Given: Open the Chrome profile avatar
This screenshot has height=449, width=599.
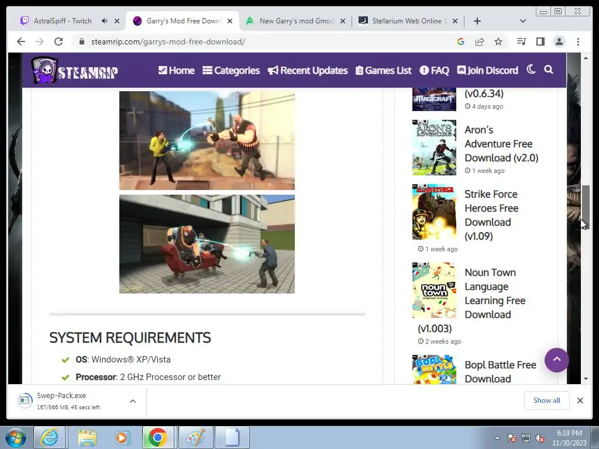Looking at the screenshot, I should tap(559, 42).
